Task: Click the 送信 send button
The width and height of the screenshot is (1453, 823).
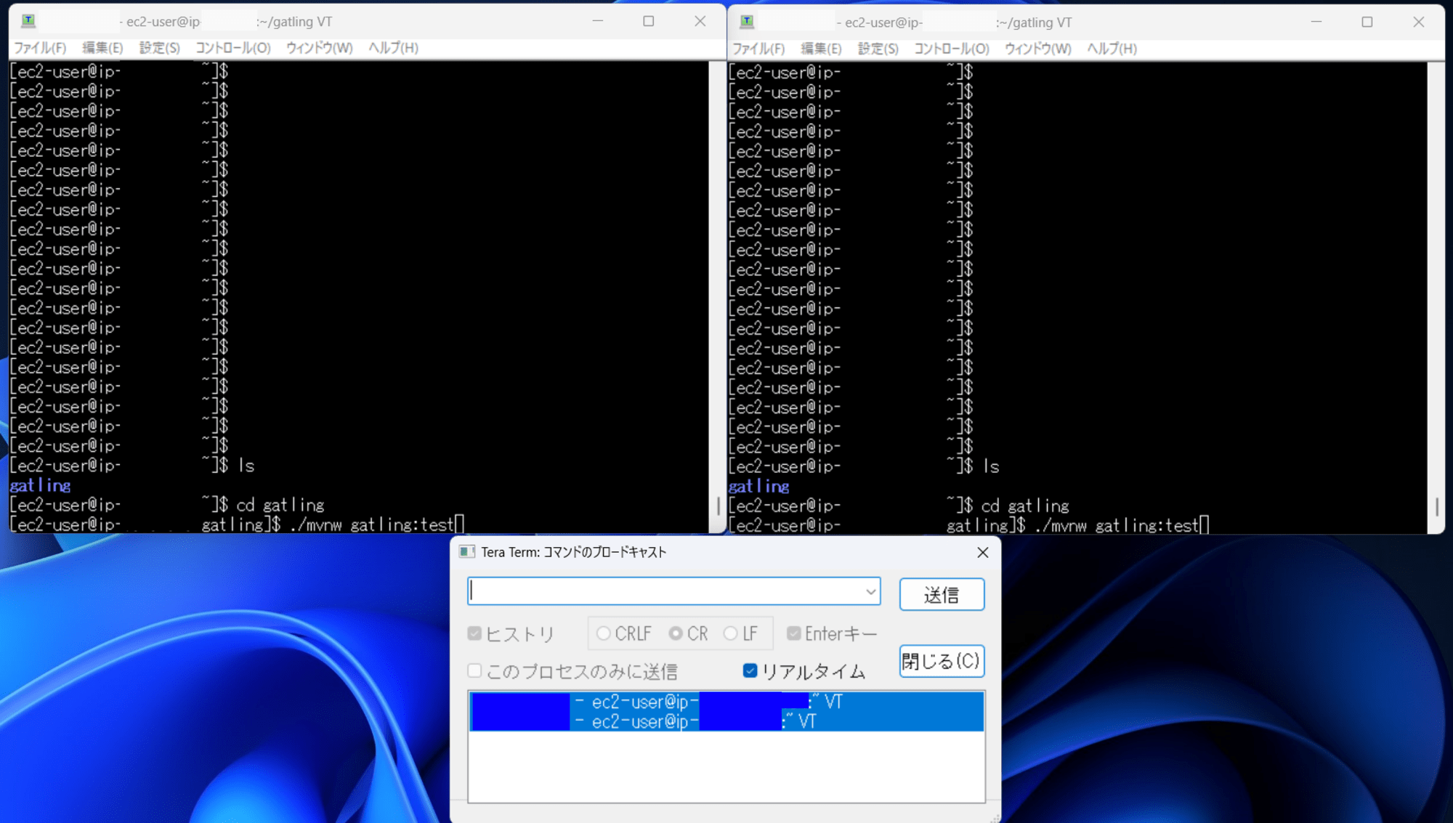Action: pyautogui.click(x=942, y=595)
